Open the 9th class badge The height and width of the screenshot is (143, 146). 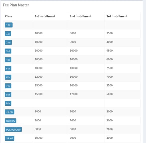tap(8, 103)
